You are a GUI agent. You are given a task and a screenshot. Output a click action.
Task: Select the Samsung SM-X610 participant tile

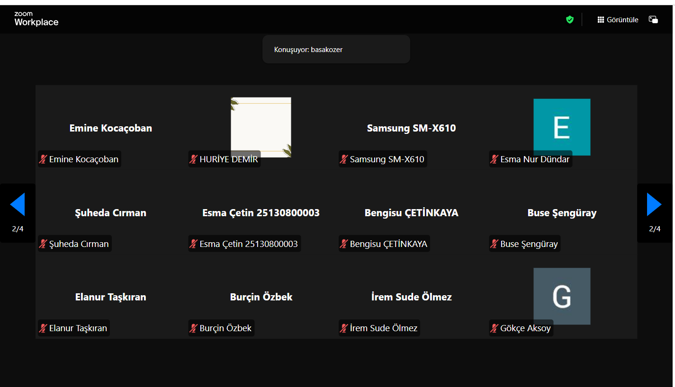coord(411,128)
